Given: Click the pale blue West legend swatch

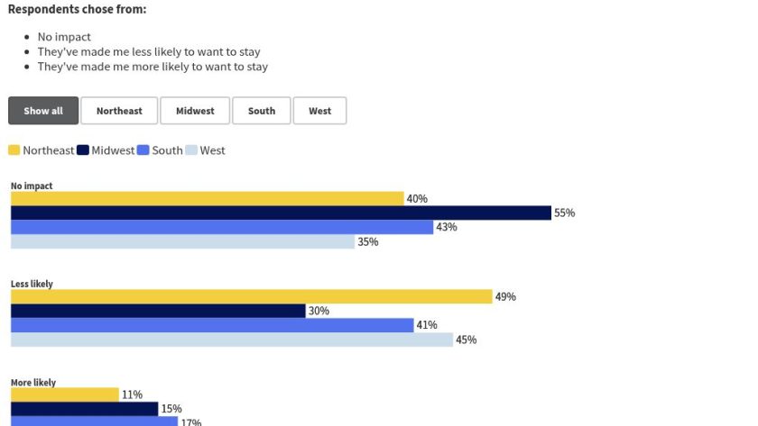Looking at the screenshot, I should pos(191,150).
